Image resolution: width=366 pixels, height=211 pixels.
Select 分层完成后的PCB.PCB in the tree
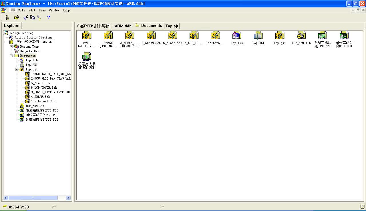click(42, 119)
